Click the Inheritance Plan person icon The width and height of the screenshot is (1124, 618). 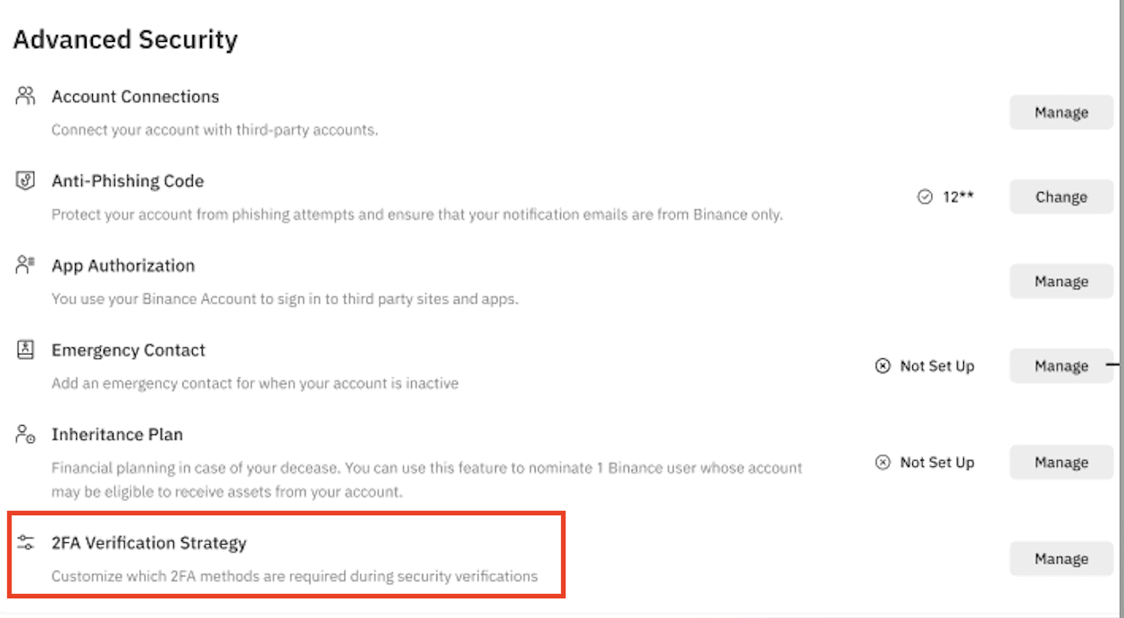click(26, 435)
